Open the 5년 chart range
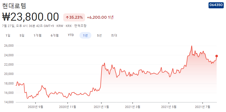 coord(99,36)
